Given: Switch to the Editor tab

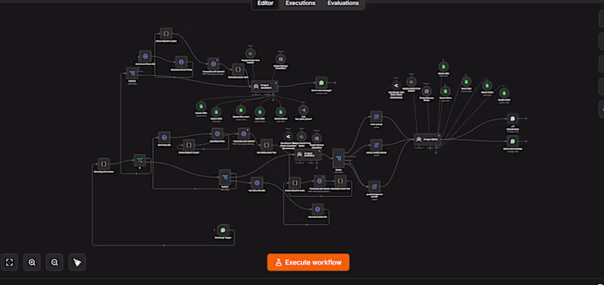Looking at the screenshot, I should coord(266,4).
